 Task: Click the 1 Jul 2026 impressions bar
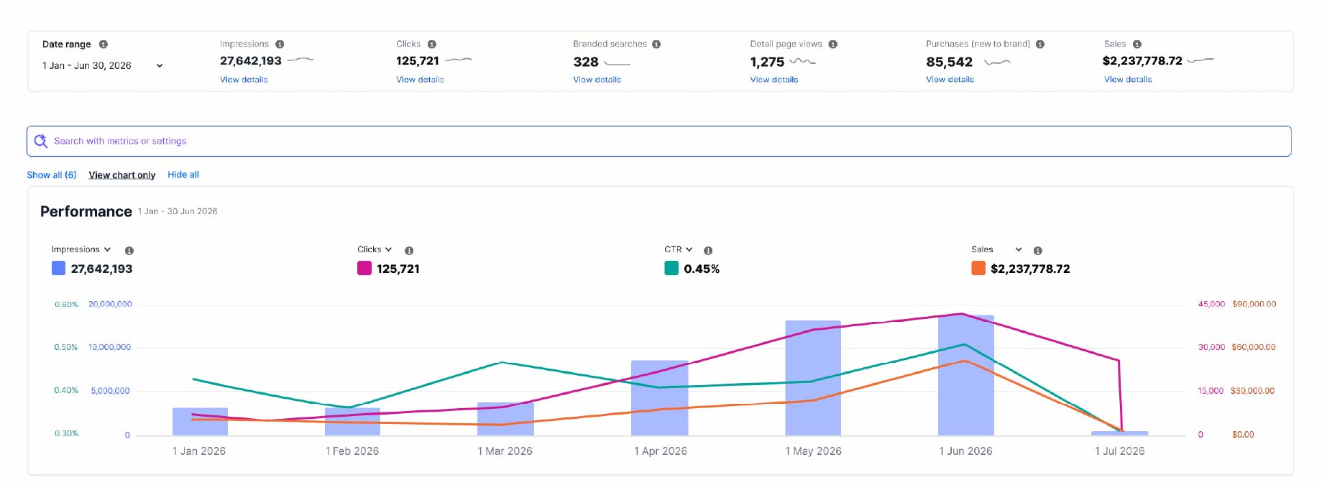tap(1119, 433)
